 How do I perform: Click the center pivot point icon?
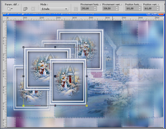pyautogui.click(x=76, y=9)
